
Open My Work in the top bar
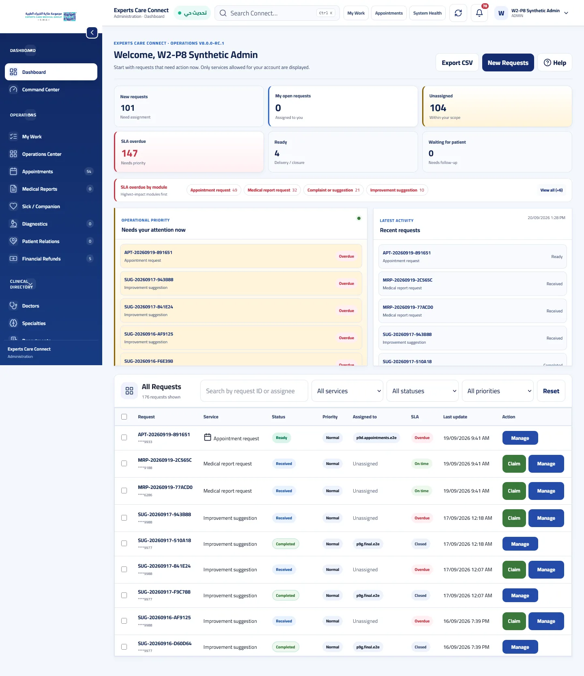[356, 13]
